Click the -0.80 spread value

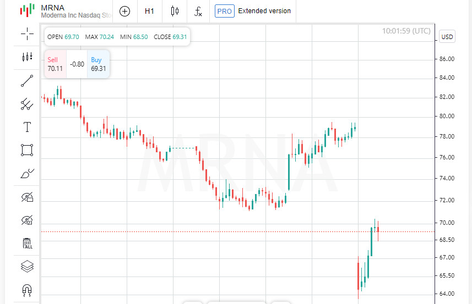[x=77, y=64]
